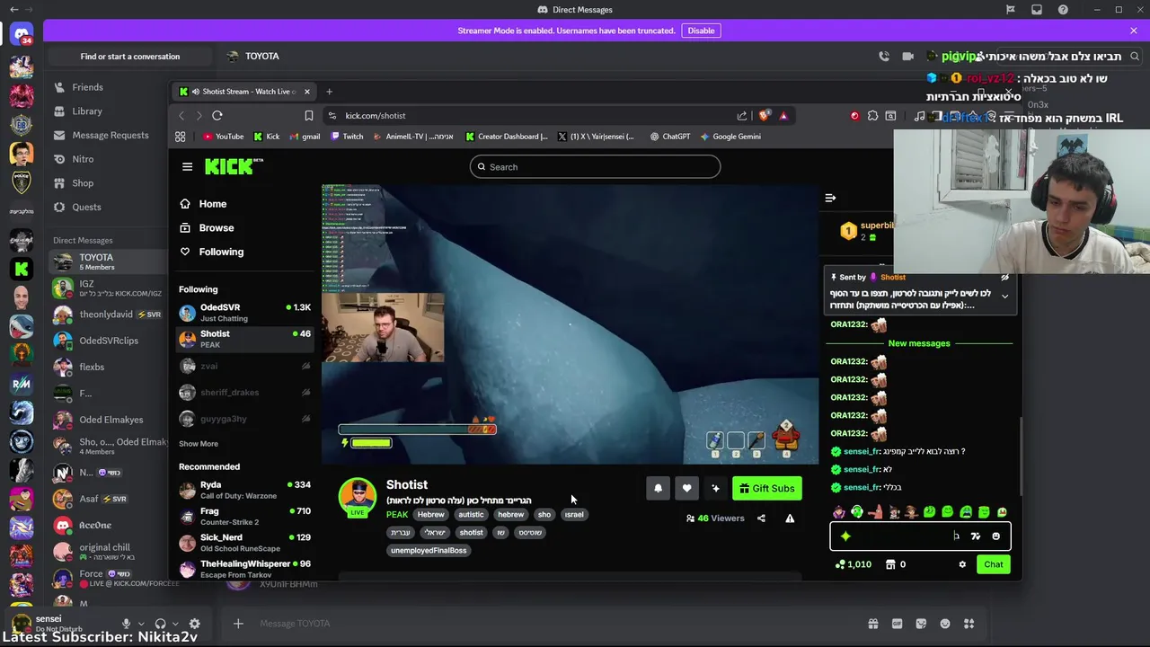Click the translate icon in chat box
Screen dimensions: 1150x647
(976, 536)
